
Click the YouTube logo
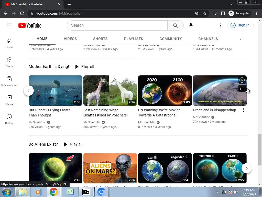pyautogui.click(x=30, y=25)
